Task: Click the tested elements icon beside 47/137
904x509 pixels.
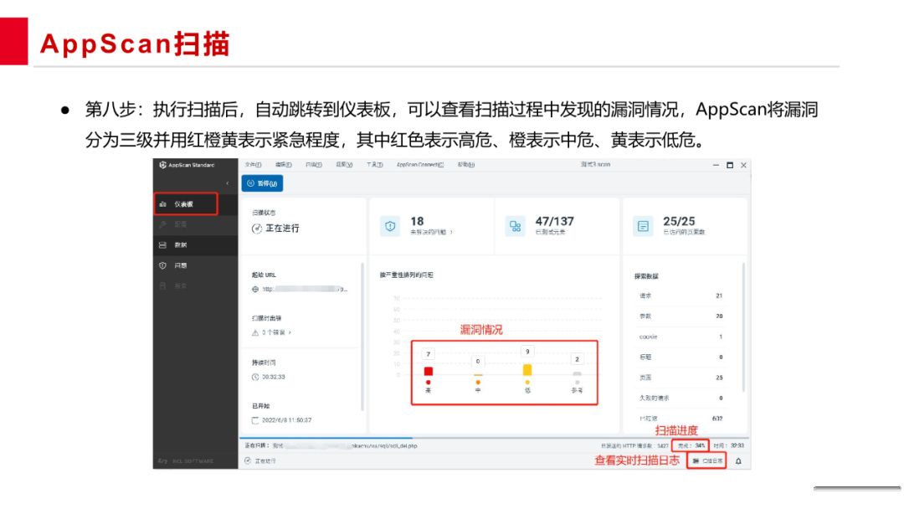Action: (516, 226)
